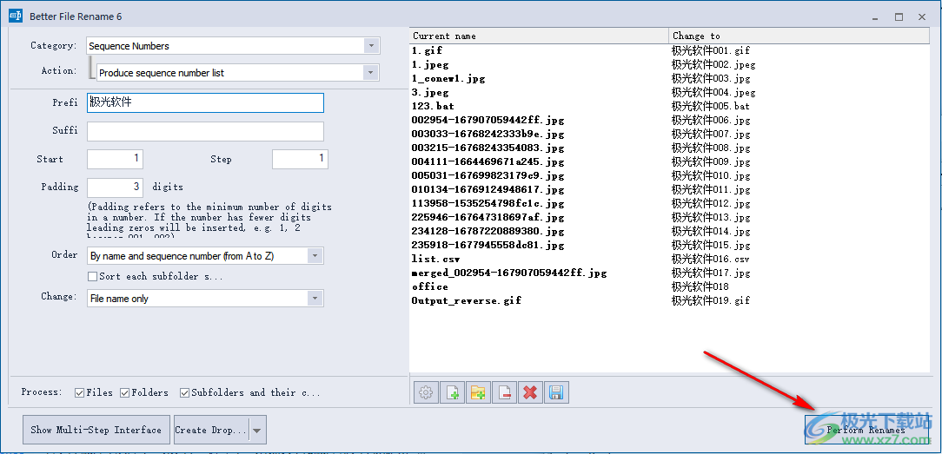942x454 pixels.
Task: Open the Category dropdown showing Sequence Numbers
Action: [233, 46]
